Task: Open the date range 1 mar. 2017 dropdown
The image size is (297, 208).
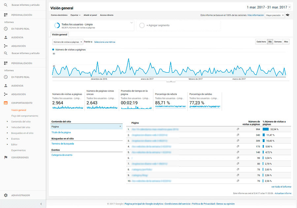Action: [269, 7]
